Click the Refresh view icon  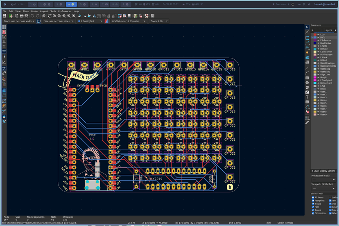[x=50, y=16]
